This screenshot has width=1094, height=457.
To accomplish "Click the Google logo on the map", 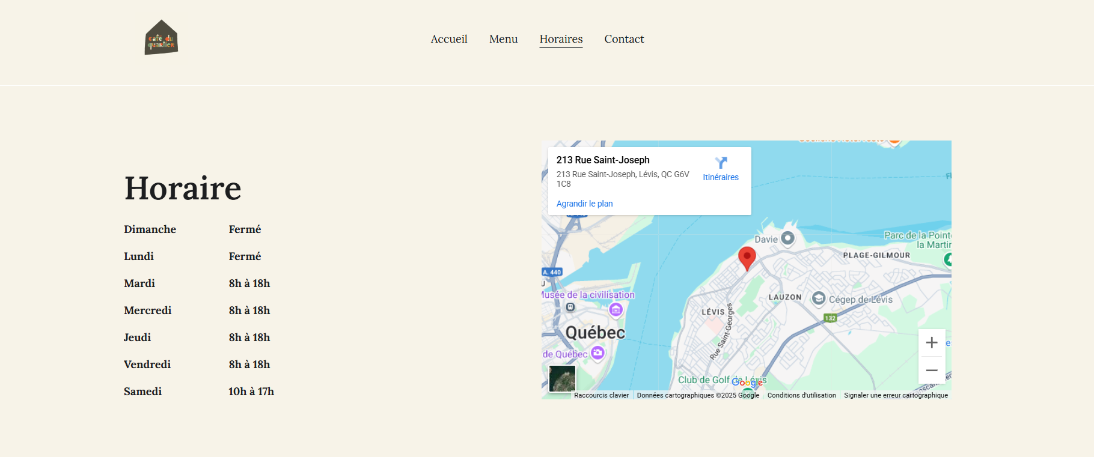I will click(747, 383).
